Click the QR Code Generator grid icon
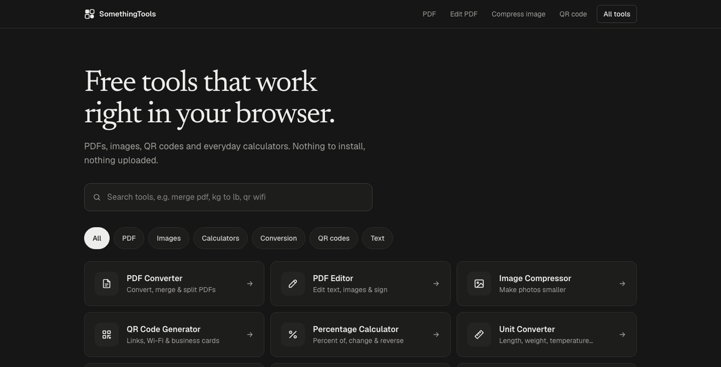721x367 pixels. [x=106, y=335]
